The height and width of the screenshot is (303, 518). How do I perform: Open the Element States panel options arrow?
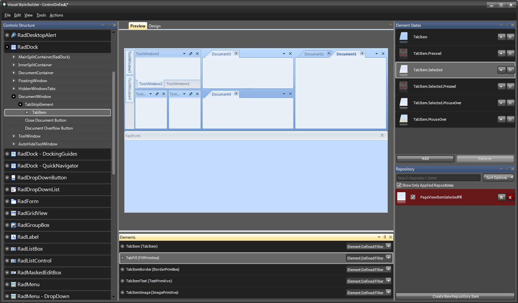(501, 25)
